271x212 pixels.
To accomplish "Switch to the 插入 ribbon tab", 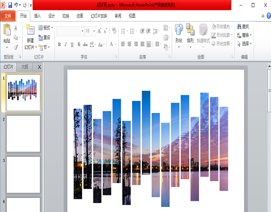I will pyautogui.click(x=37, y=16).
